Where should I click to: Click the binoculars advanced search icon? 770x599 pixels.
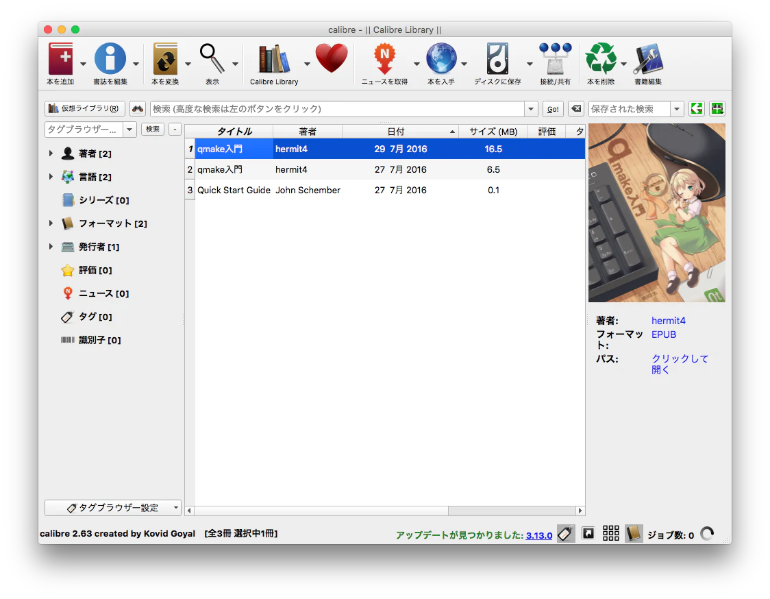pos(138,108)
